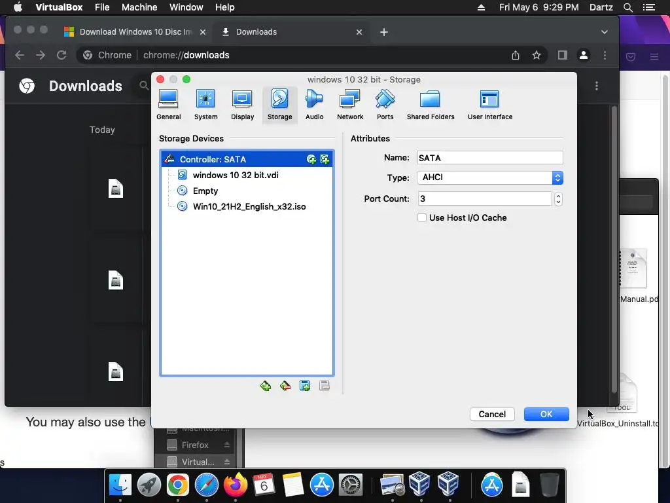Switch to the Display settings section
This screenshot has width=670, height=503.
tap(242, 105)
